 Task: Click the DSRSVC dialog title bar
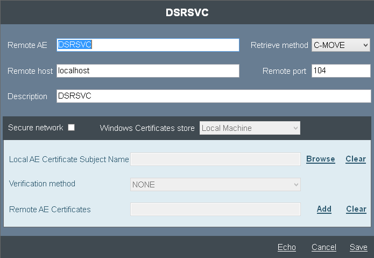187,12
